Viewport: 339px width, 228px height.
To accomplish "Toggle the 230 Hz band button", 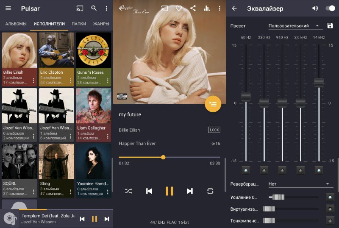I will tap(264, 170).
